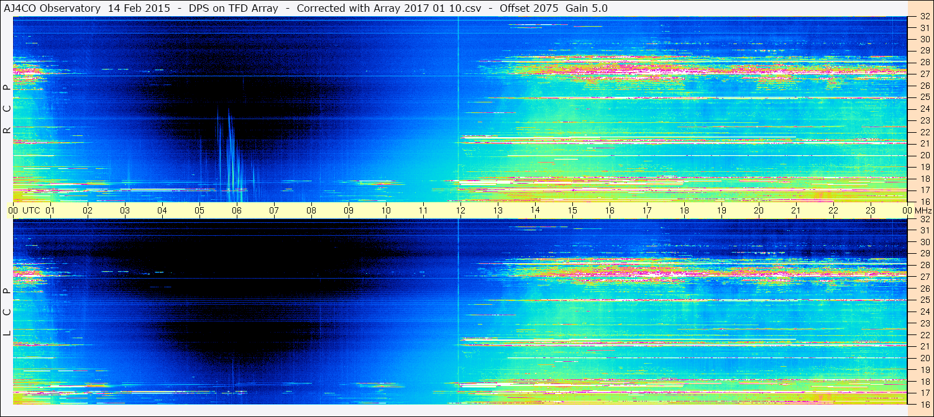
Task: Click the 15 UTC time axis marker
Action: pyautogui.click(x=572, y=210)
